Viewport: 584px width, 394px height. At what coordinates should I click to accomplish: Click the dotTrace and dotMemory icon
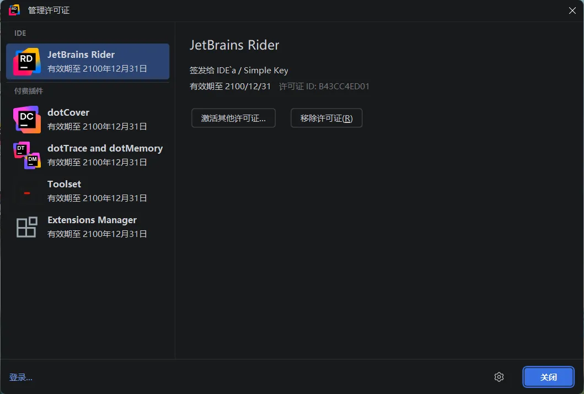(26, 155)
